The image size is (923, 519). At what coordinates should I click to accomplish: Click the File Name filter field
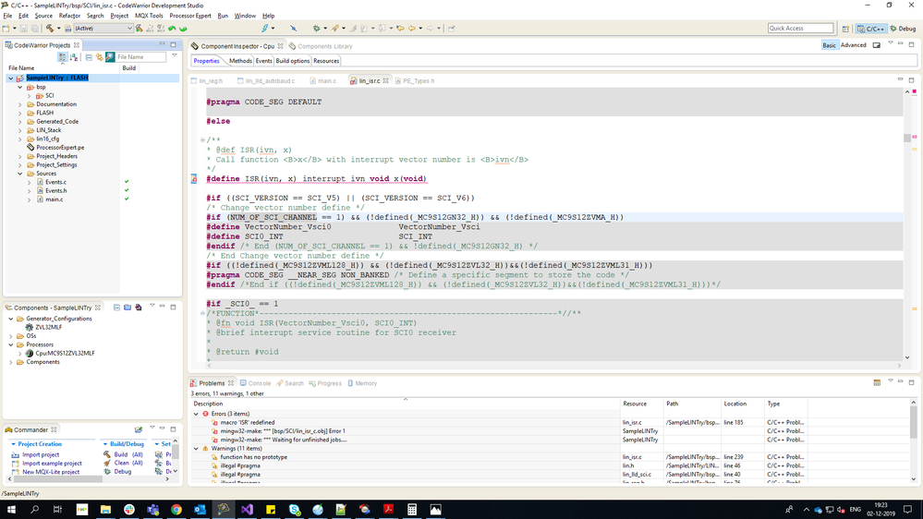point(140,57)
